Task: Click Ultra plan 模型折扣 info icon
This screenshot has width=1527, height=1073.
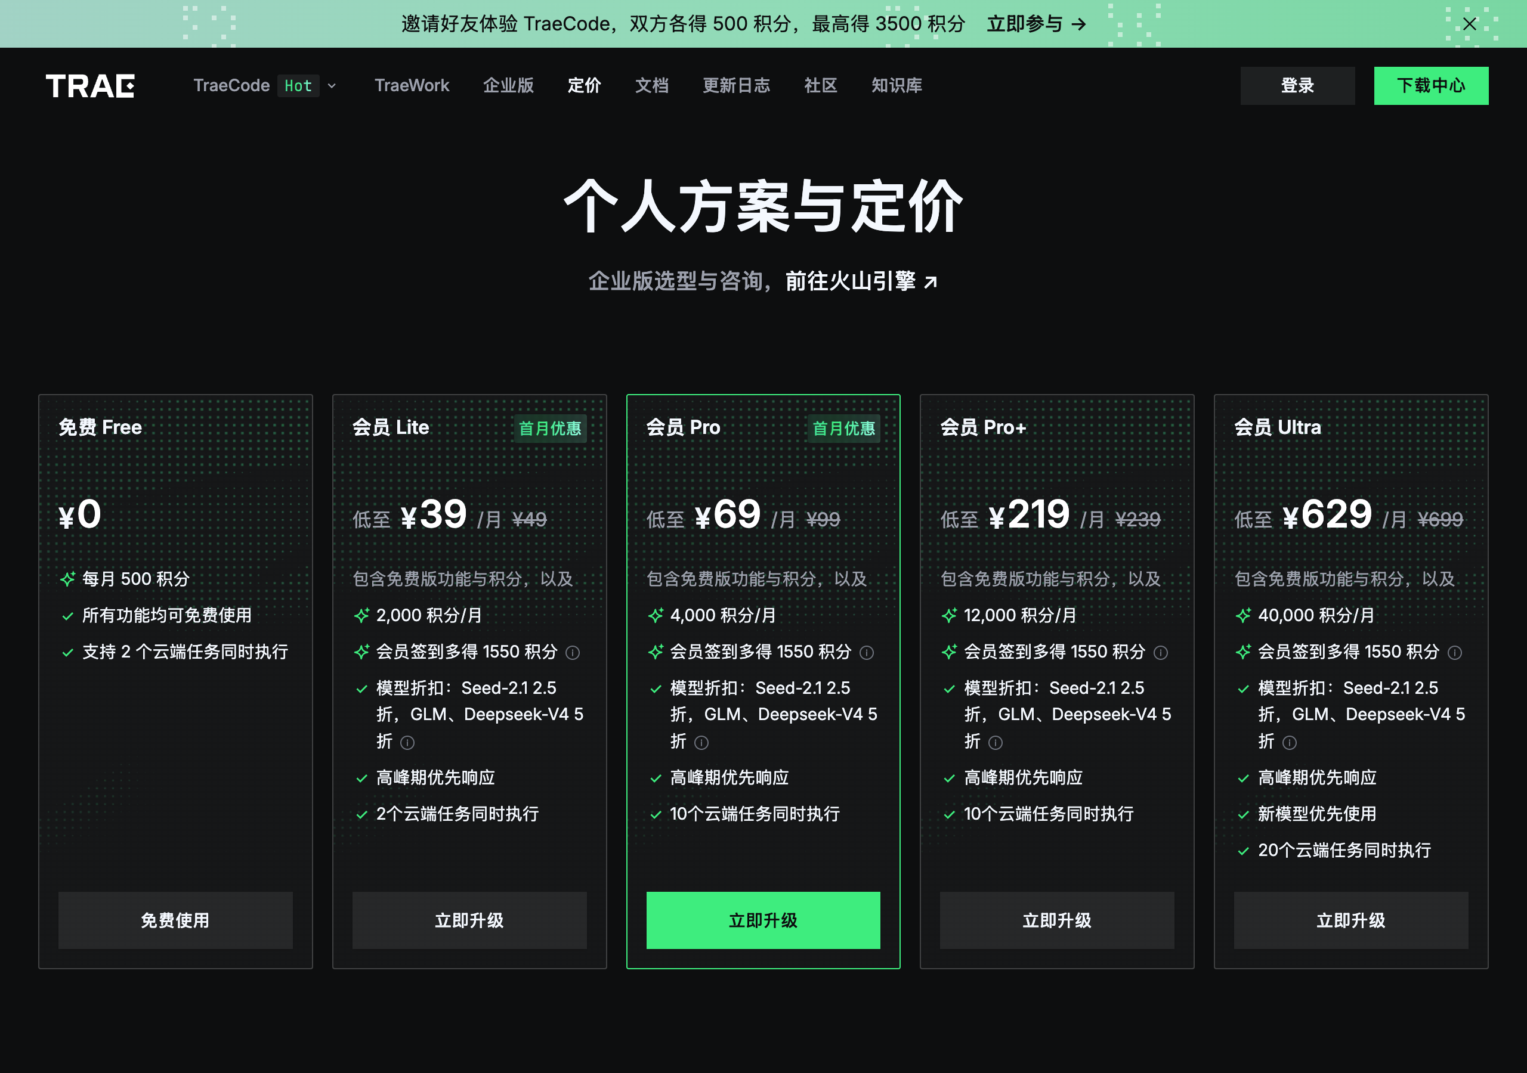Action: click(x=1290, y=743)
